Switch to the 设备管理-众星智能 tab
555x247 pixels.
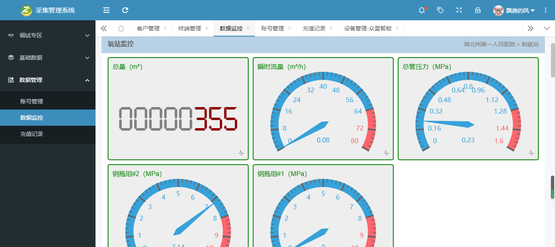(368, 28)
